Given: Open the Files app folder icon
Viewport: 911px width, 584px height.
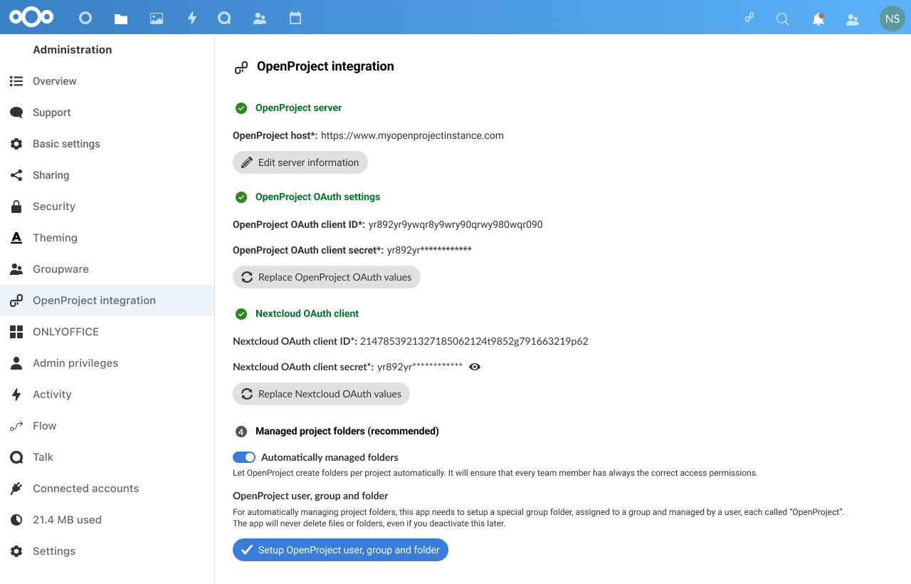Looking at the screenshot, I should [x=121, y=19].
